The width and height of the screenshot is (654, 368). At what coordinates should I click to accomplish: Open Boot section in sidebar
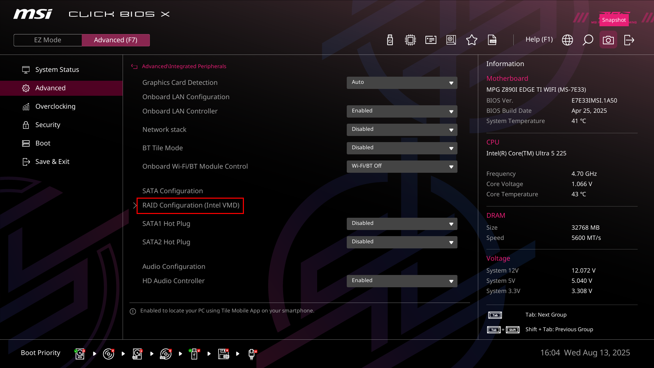pyautogui.click(x=61, y=143)
